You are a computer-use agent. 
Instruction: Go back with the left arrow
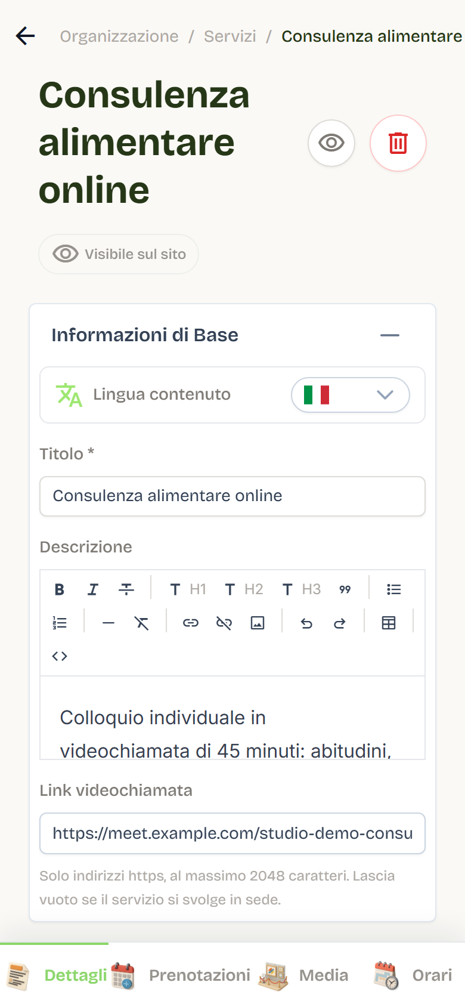[x=25, y=36]
